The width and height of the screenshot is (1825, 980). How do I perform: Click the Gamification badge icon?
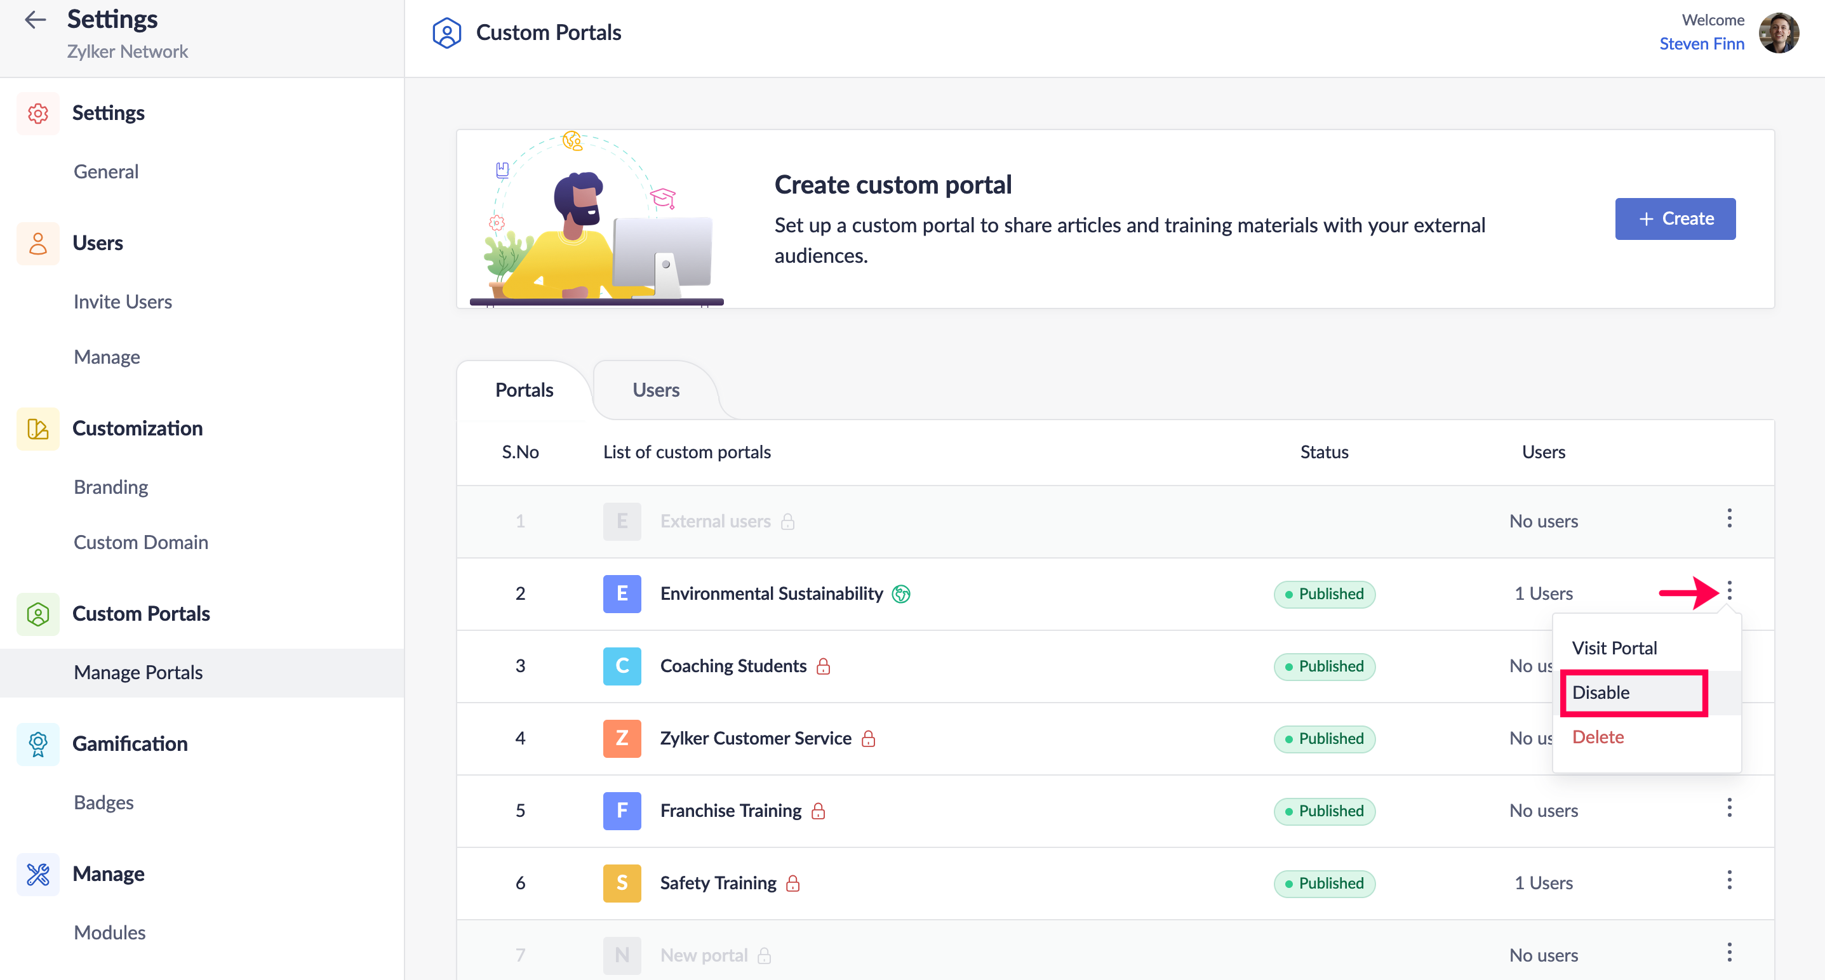coord(38,743)
